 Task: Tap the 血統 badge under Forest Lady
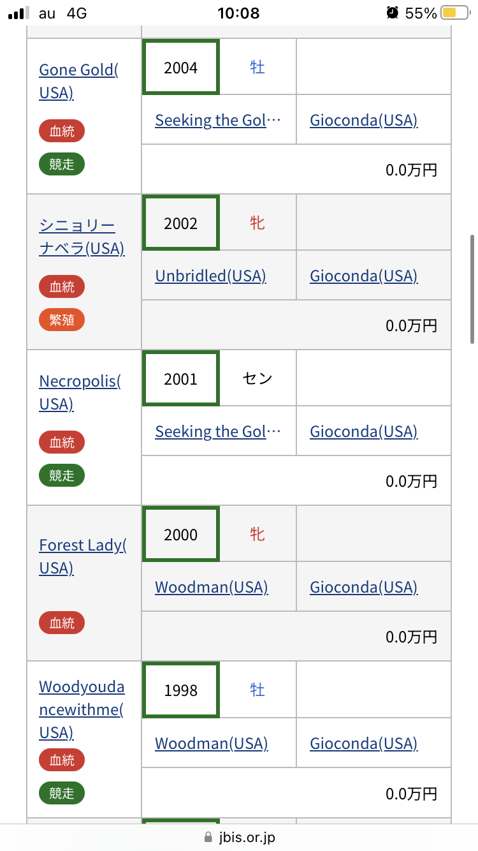(62, 623)
